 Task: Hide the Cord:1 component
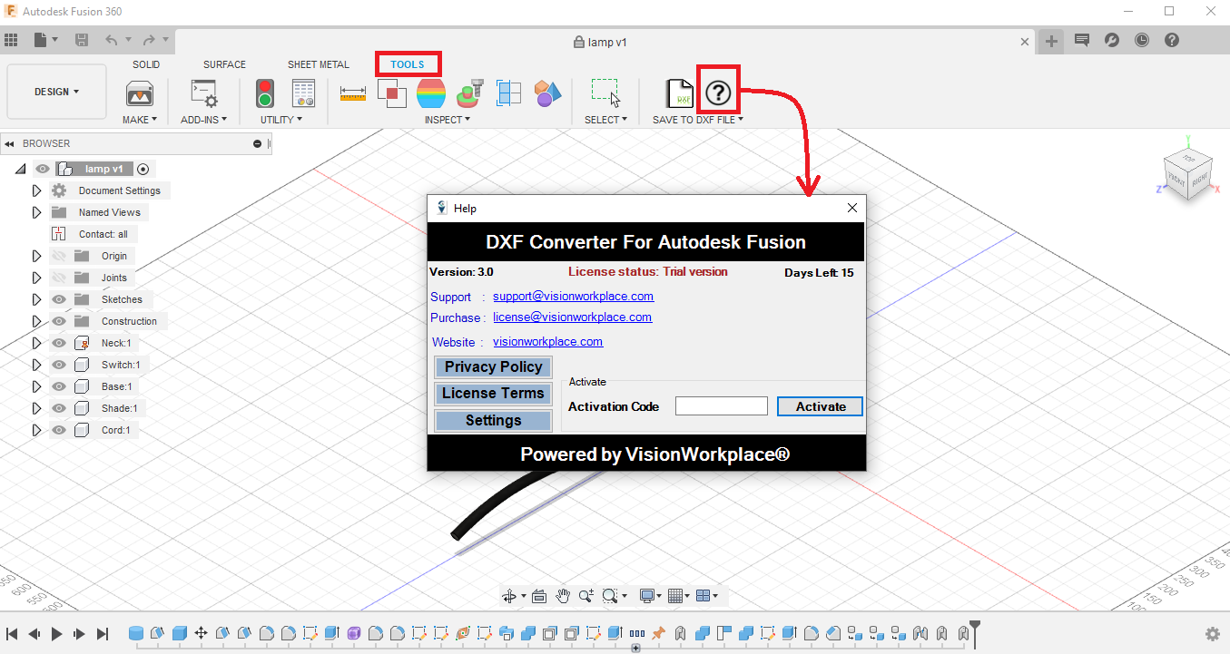point(59,430)
